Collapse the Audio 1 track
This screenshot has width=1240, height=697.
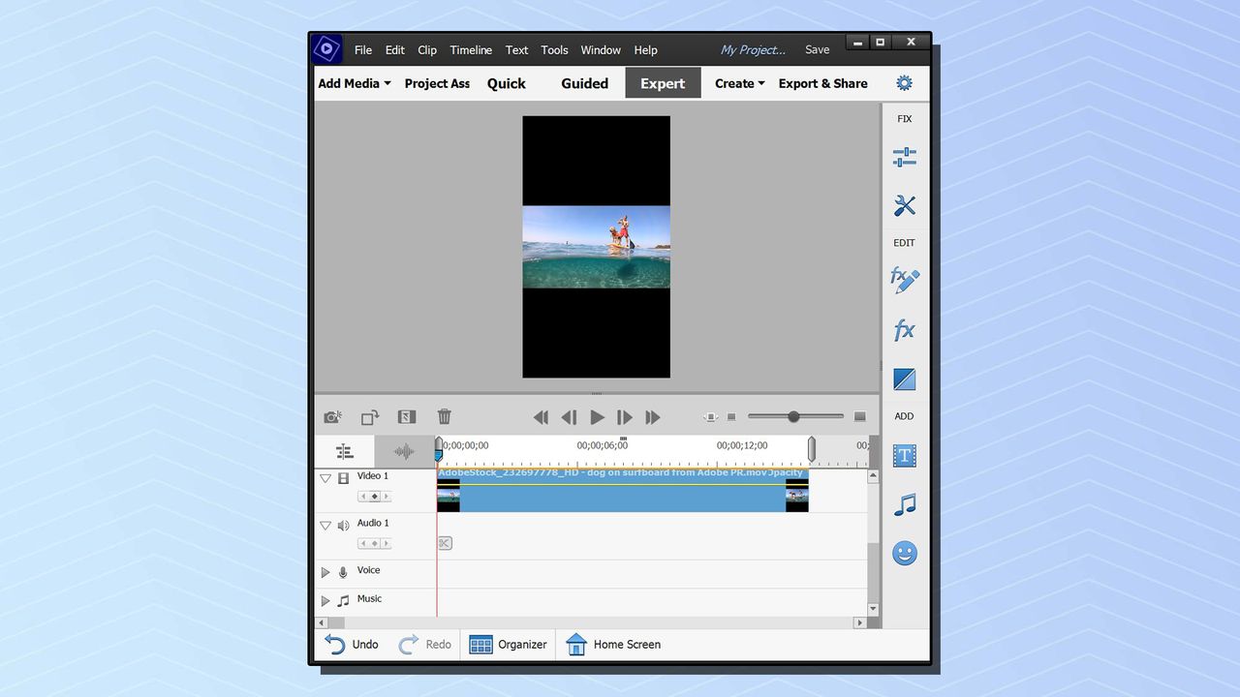tap(325, 526)
